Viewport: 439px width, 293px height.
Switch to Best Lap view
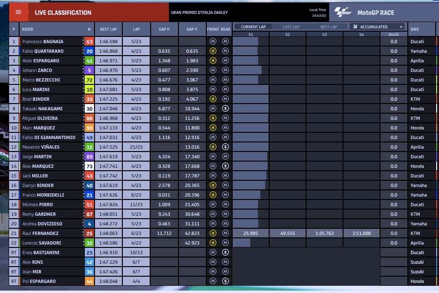329,27
